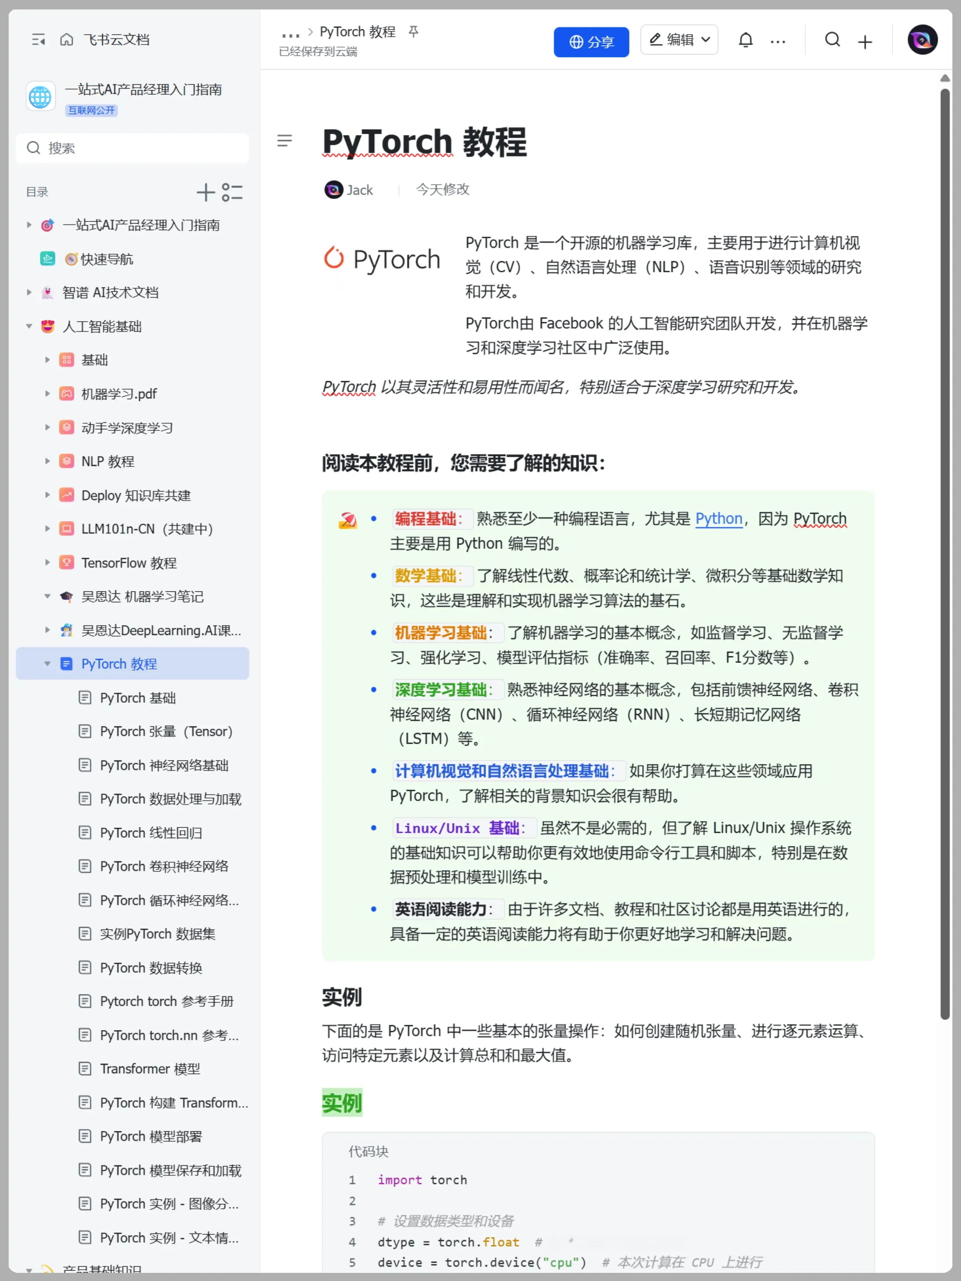The image size is (961, 1281).
Task: Add a new page in directory
Action: (x=206, y=192)
